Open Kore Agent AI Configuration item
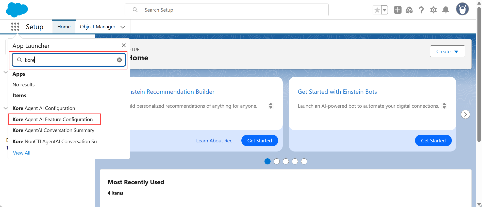Screen dimensions: 482x207 coord(44,108)
